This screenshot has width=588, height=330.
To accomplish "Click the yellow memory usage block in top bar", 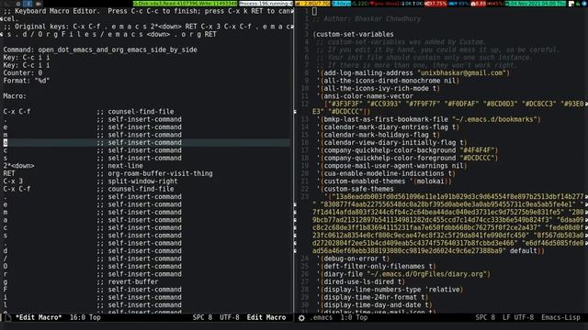I will coord(312,4).
